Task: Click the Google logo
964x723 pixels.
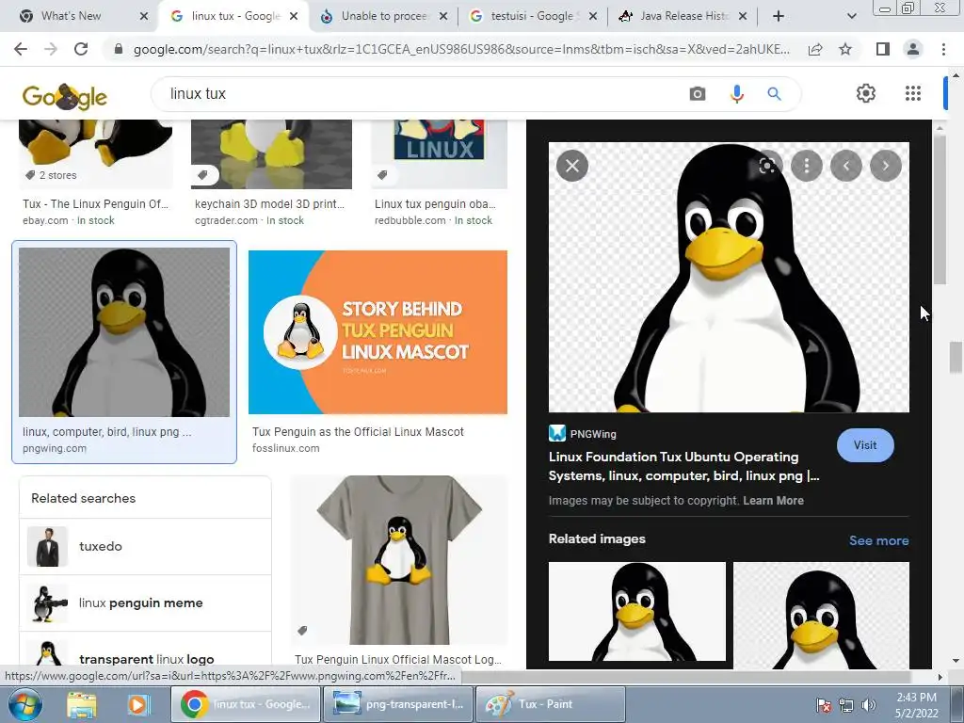Action: (x=65, y=96)
